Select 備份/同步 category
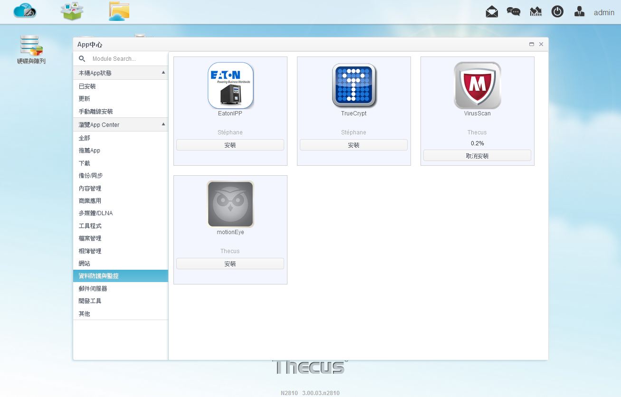 click(121, 176)
